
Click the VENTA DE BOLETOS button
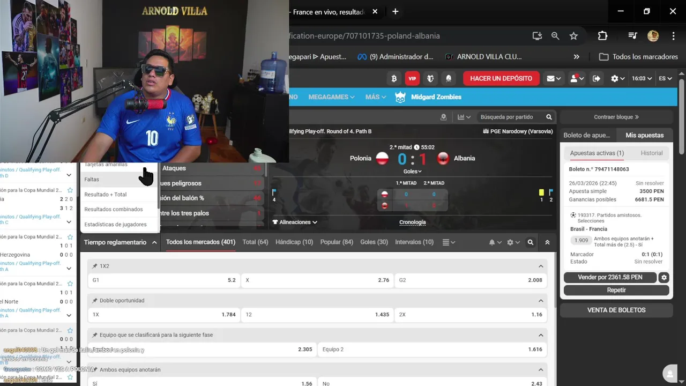(x=616, y=310)
